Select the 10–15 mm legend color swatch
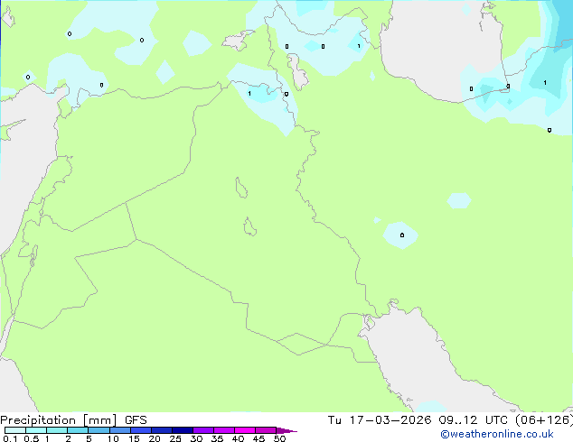 [x=120, y=430]
